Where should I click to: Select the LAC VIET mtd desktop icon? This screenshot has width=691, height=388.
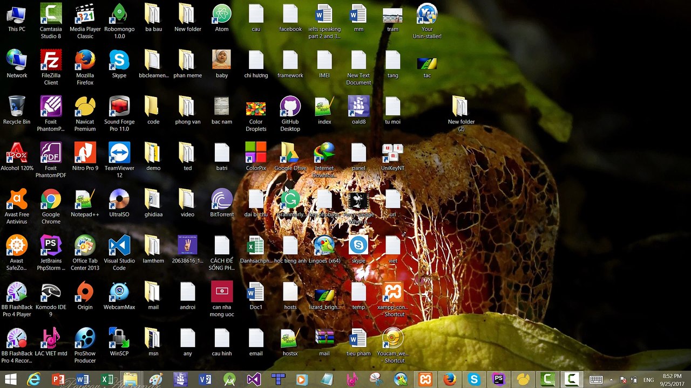[x=51, y=342]
